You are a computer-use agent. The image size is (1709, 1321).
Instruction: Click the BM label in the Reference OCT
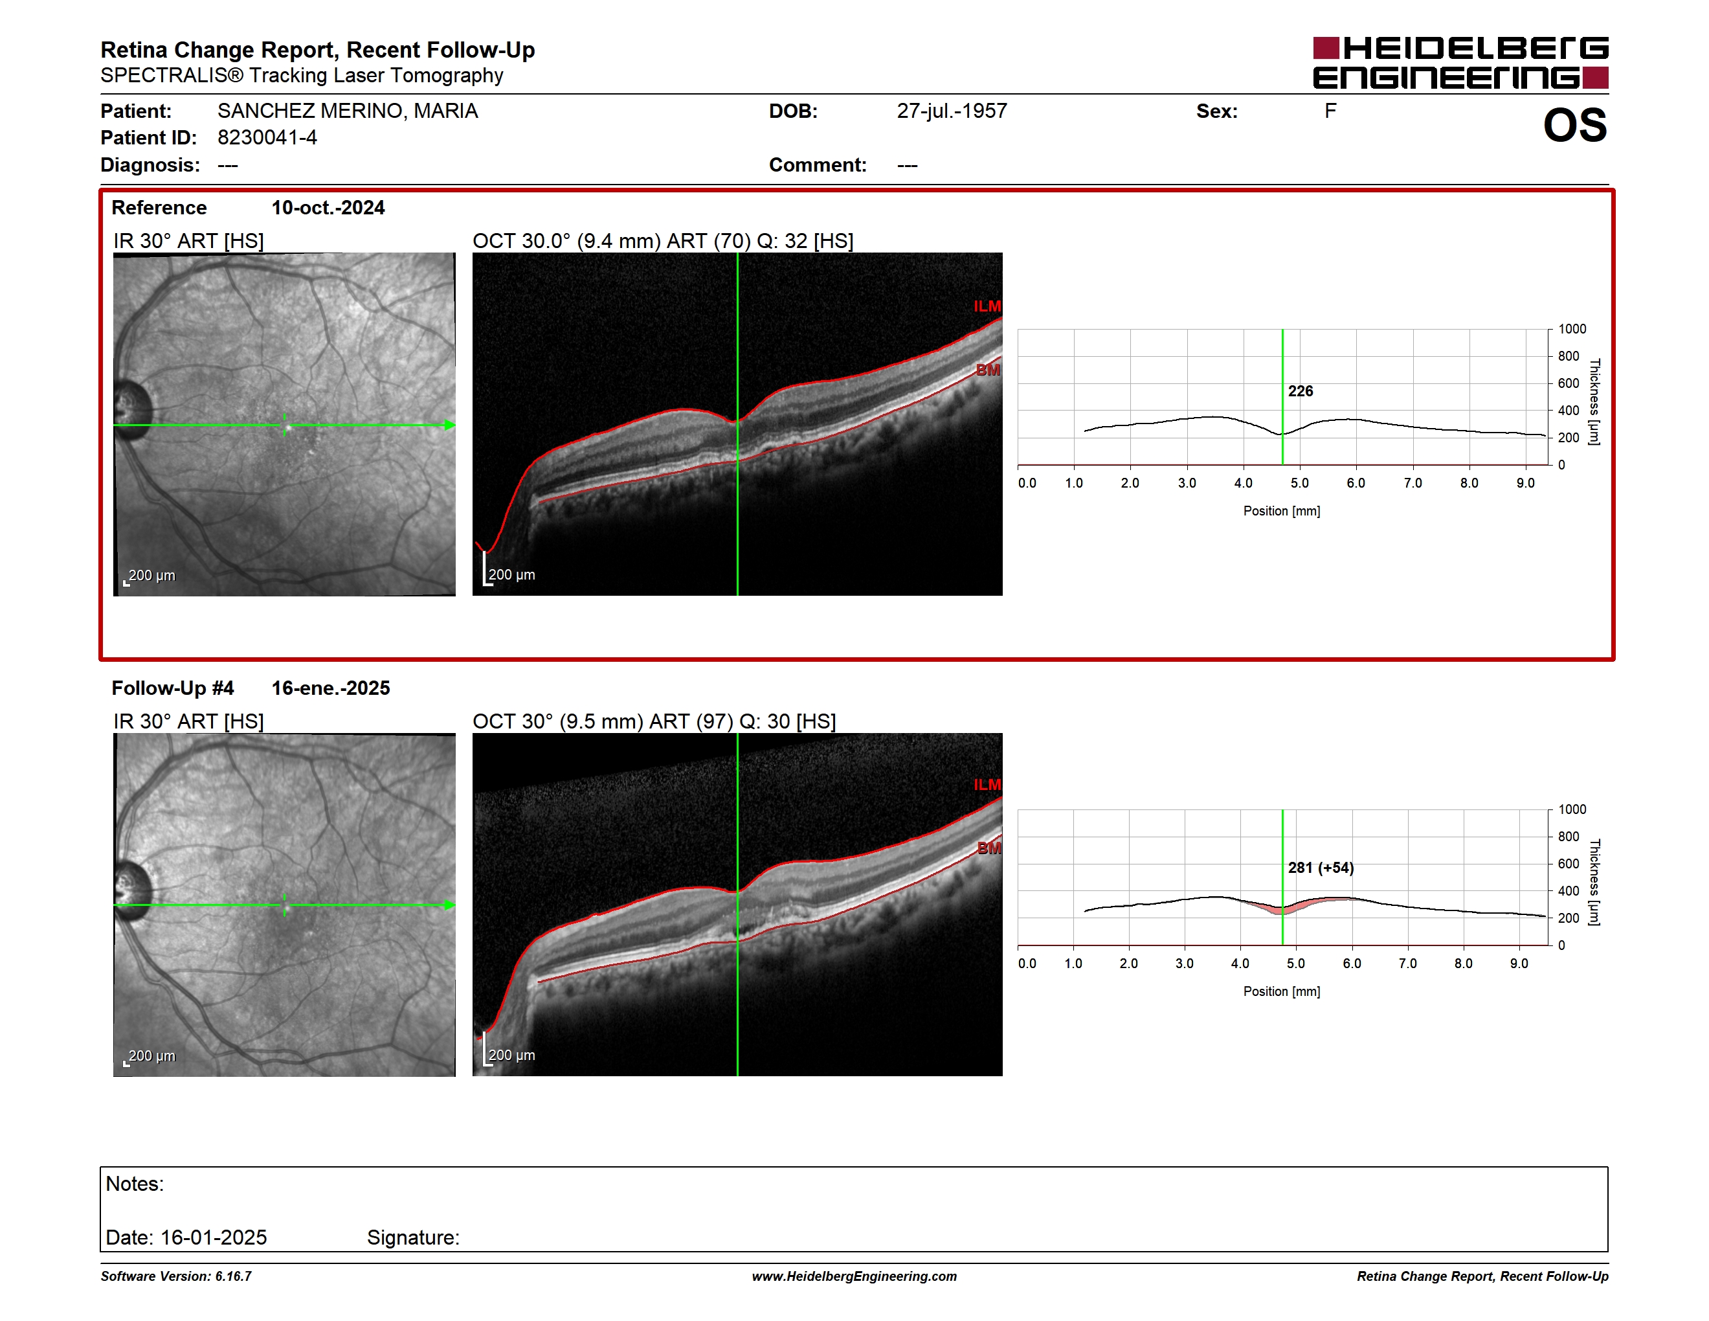tap(987, 369)
